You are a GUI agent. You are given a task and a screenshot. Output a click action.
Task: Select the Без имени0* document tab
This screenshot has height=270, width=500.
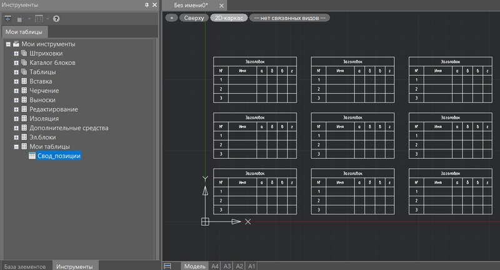coord(191,5)
